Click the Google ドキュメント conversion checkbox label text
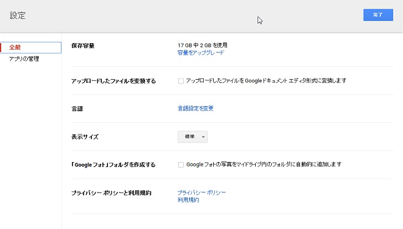Image resolution: width=403 pixels, height=229 pixels. pyautogui.click(x=266, y=81)
